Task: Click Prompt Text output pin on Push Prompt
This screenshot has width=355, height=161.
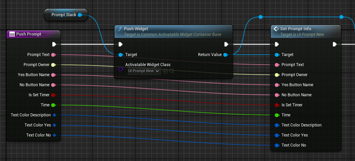Action: click(x=54, y=55)
